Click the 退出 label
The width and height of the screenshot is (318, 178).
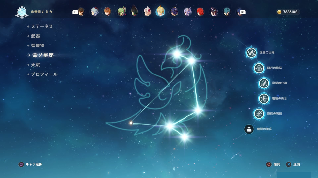[297, 164]
